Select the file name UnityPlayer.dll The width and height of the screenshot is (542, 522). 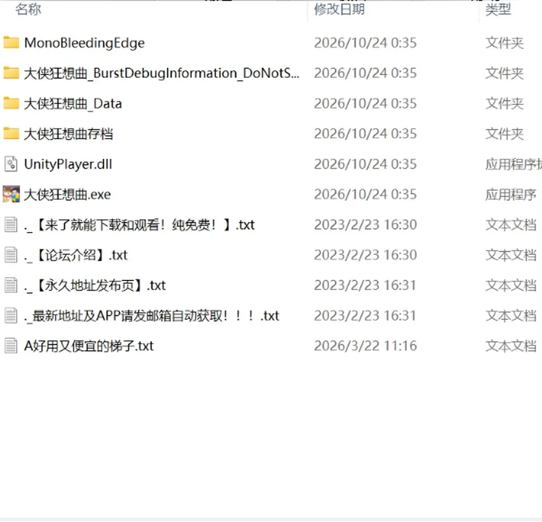[x=68, y=164]
